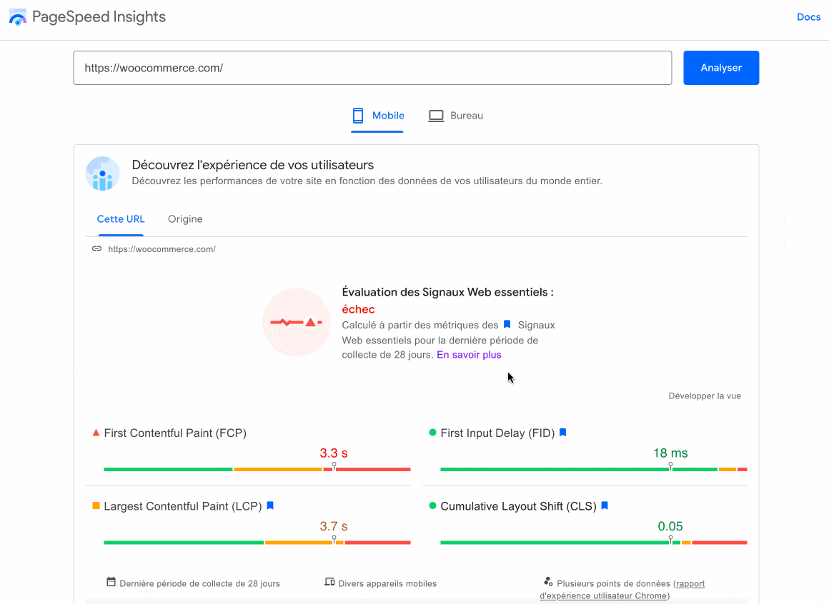829x604 pixels.
Task: Click the green dot next to FID
Action: coord(432,433)
